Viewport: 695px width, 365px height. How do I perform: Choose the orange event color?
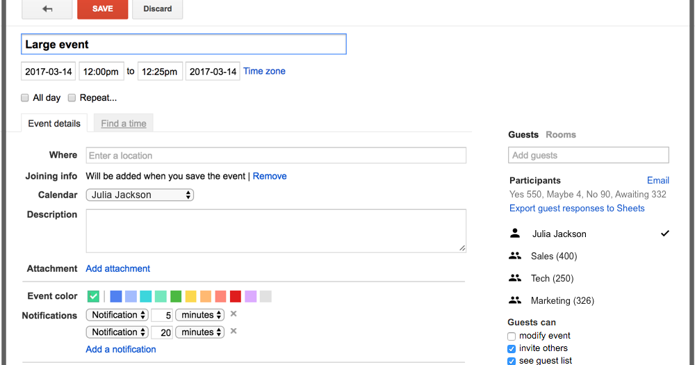(x=206, y=296)
